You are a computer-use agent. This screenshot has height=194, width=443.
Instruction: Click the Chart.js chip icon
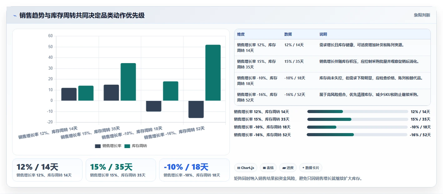pos(239,168)
